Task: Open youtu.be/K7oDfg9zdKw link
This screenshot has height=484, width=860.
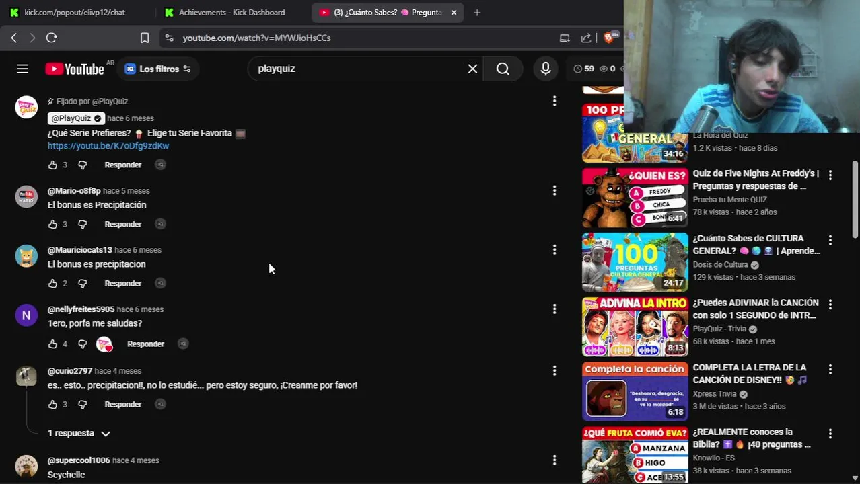Action: click(108, 145)
